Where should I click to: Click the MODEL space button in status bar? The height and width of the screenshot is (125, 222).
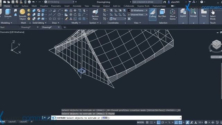tap(140, 123)
